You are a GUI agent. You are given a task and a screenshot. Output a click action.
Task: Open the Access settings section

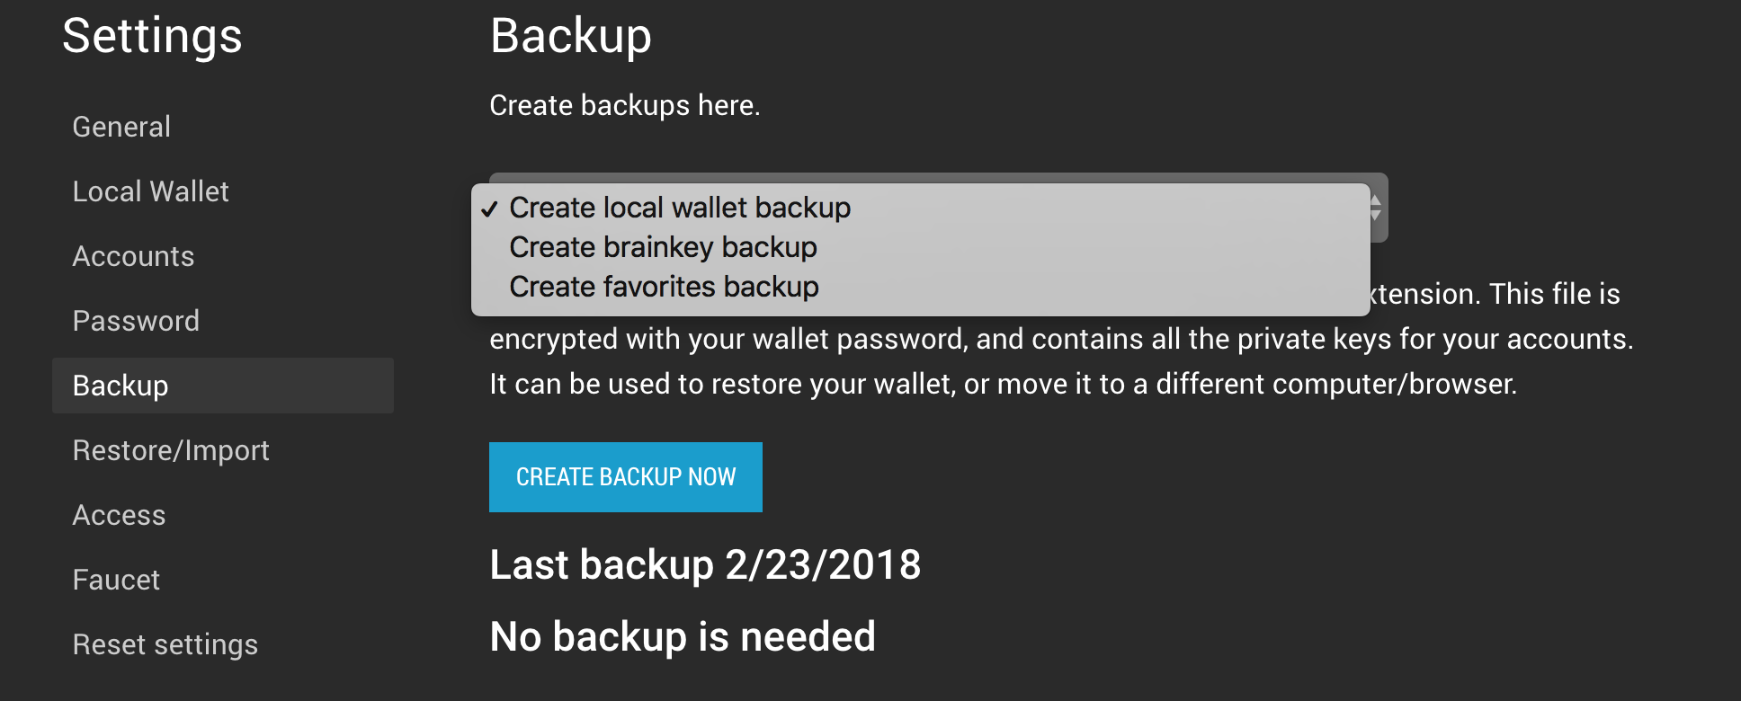(x=119, y=515)
